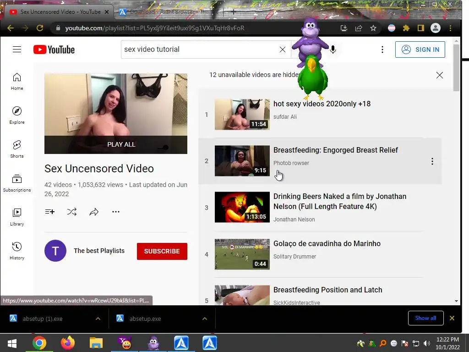
Task: Open video Golaço de cavadinha do Marinho
Action: coord(327,244)
